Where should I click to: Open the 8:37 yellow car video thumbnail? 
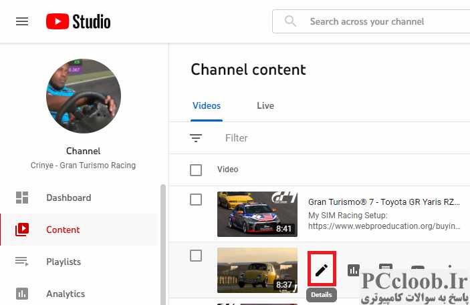(x=257, y=270)
